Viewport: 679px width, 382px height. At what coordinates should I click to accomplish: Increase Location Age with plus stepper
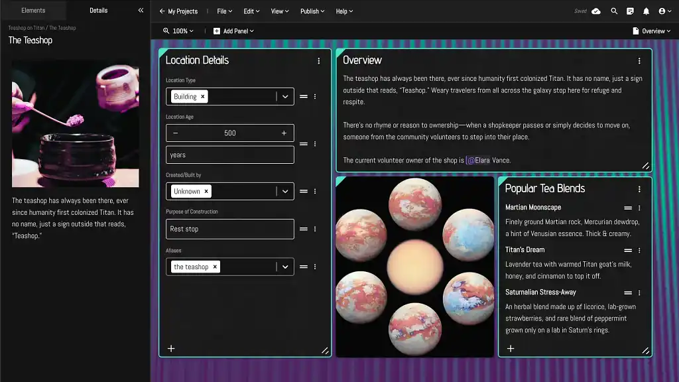click(284, 133)
